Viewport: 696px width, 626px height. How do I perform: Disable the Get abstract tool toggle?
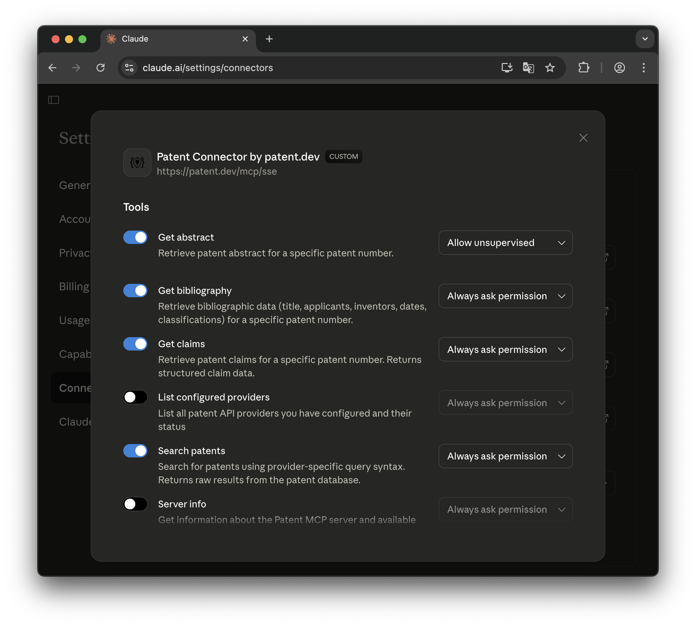click(x=135, y=237)
